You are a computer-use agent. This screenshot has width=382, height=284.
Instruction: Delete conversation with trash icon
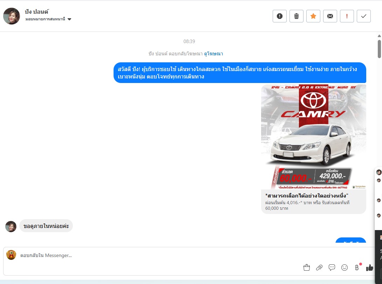(296, 16)
